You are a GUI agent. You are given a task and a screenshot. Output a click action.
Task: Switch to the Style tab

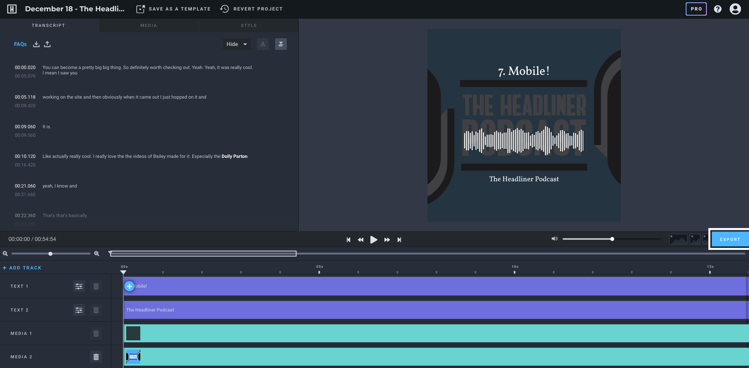point(249,25)
